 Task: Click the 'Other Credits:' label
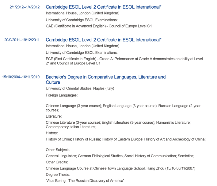coord(57,162)
